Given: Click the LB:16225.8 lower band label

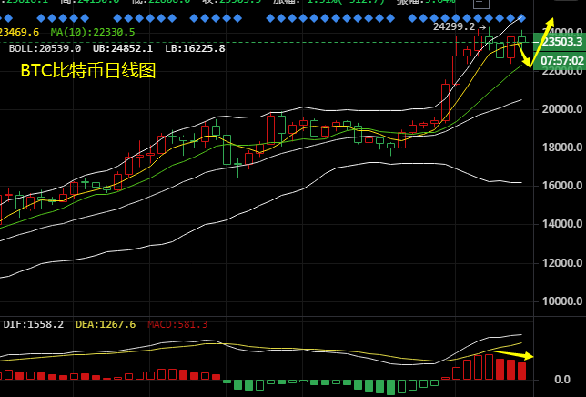Looking at the screenshot, I should [x=195, y=48].
